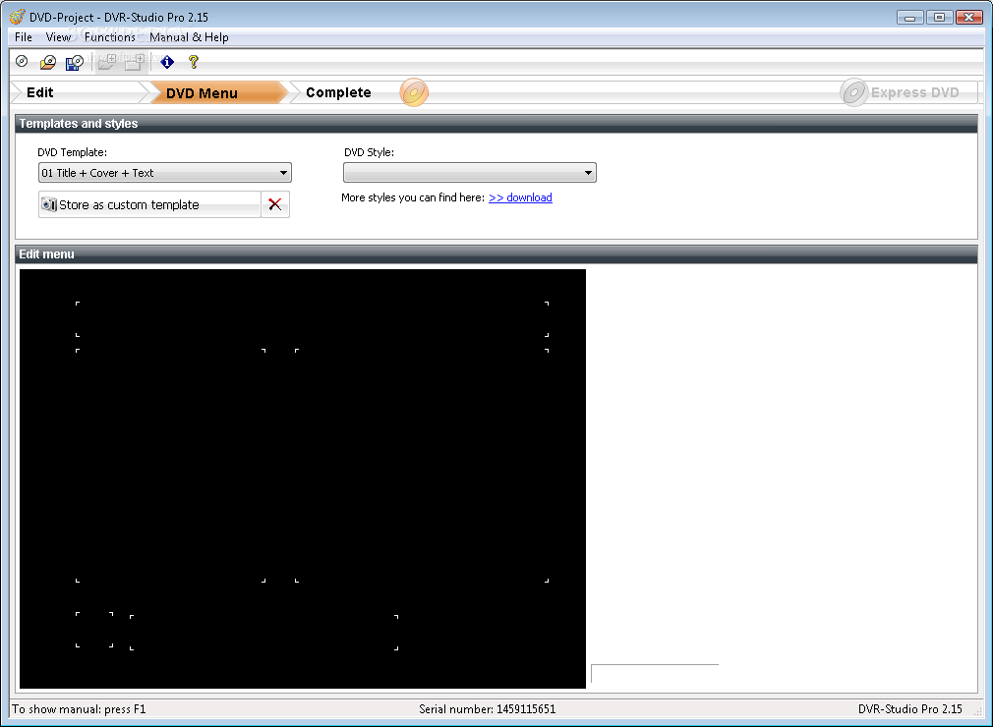Viewport: 993px width, 727px height.
Task: Click the yellow question mark help icon
Action: 194,62
